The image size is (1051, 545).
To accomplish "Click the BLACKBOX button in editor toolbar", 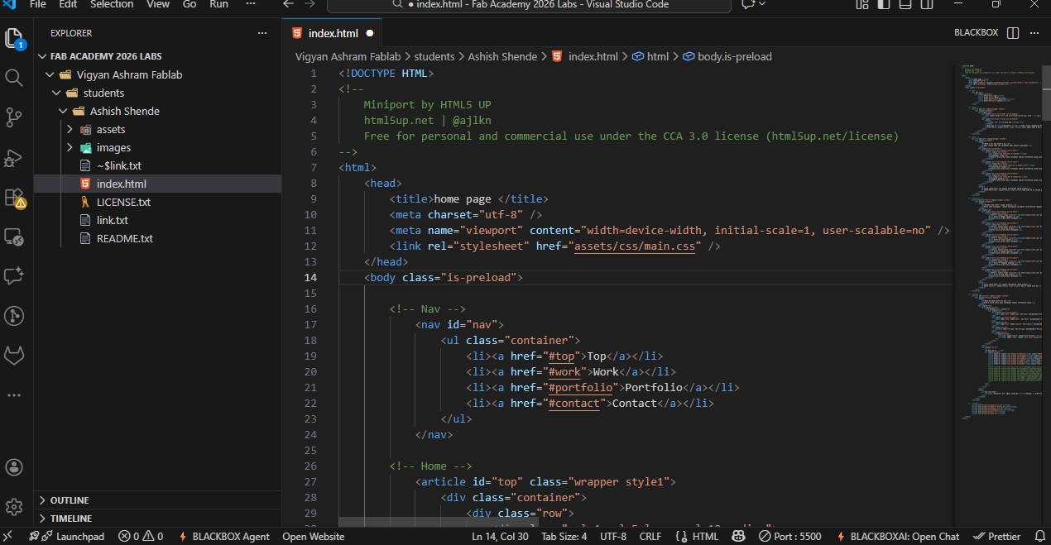I will [x=976, y=33].
